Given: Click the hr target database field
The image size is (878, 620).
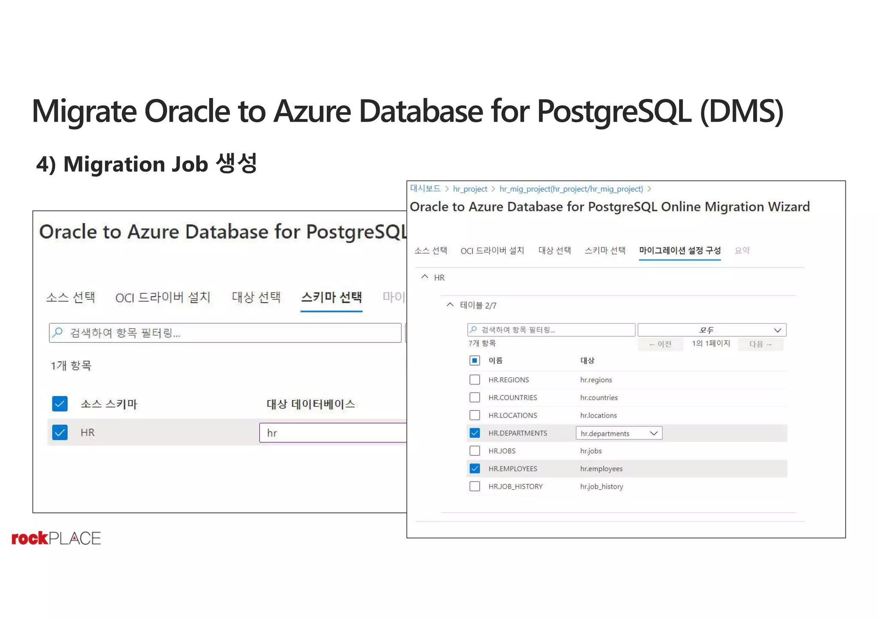Looking at the screenshot, I should click(333, 433).
